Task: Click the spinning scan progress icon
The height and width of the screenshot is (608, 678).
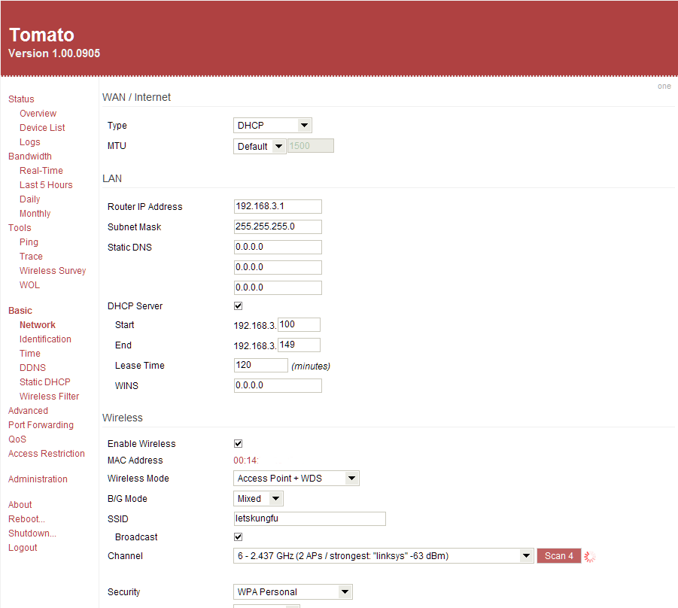Action: click(x=590, y=557)
